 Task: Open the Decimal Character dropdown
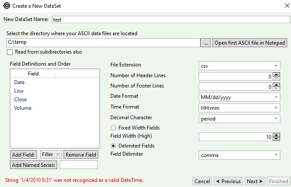point(239,118)
